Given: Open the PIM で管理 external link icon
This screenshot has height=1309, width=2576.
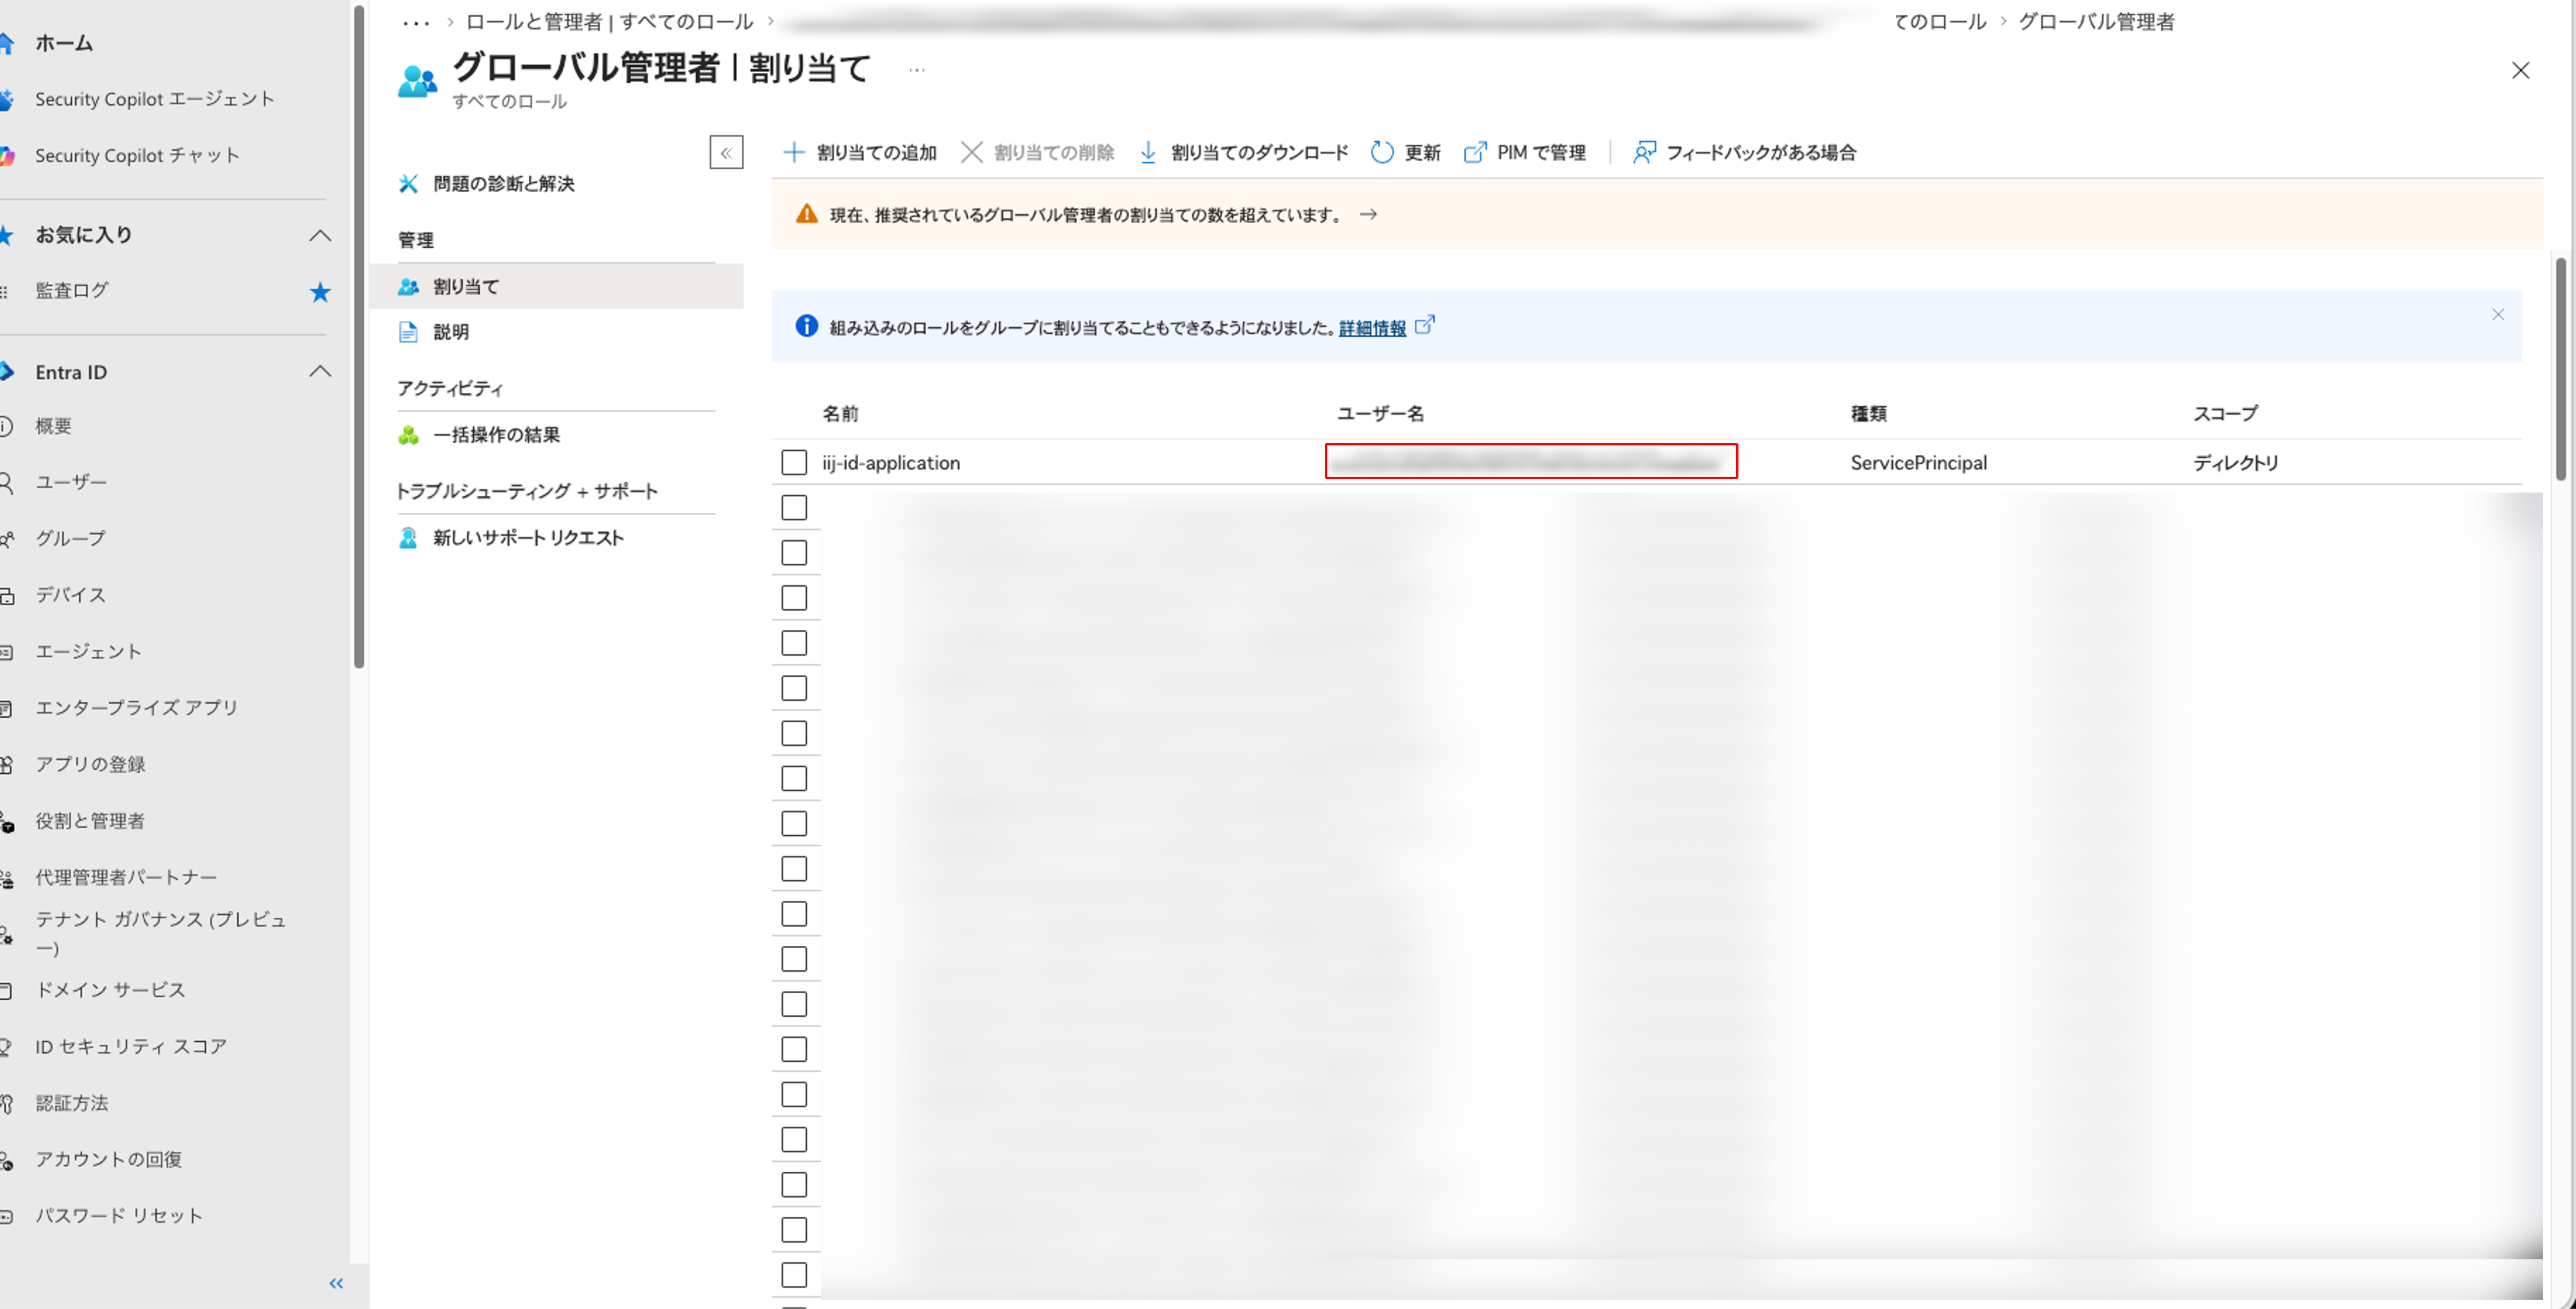Looking at the screenshot, I should [1474, 152].
